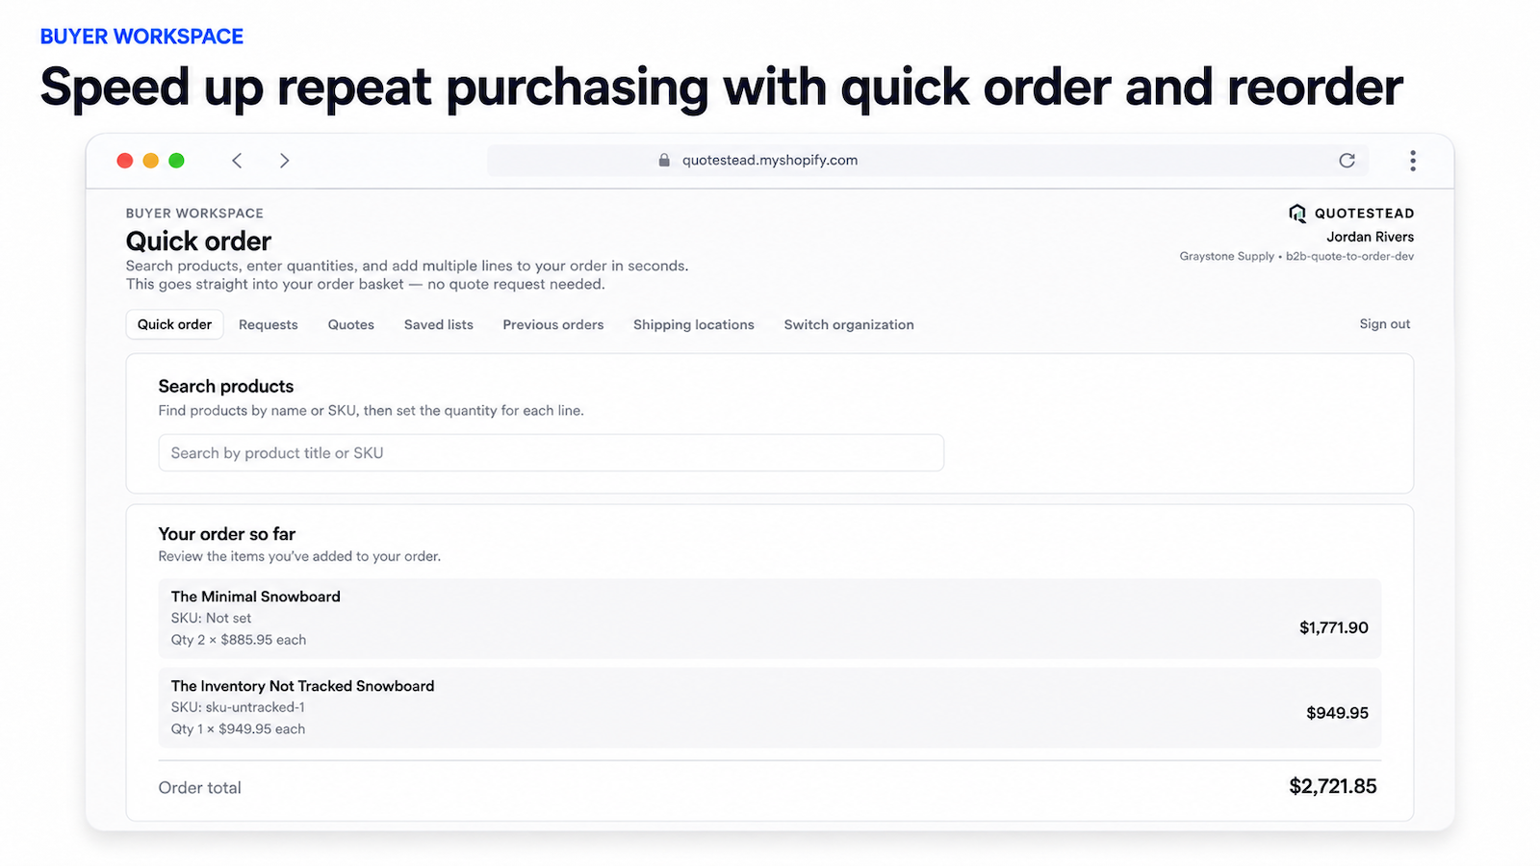Select the Quick order tab

click(x=174, y=324)
